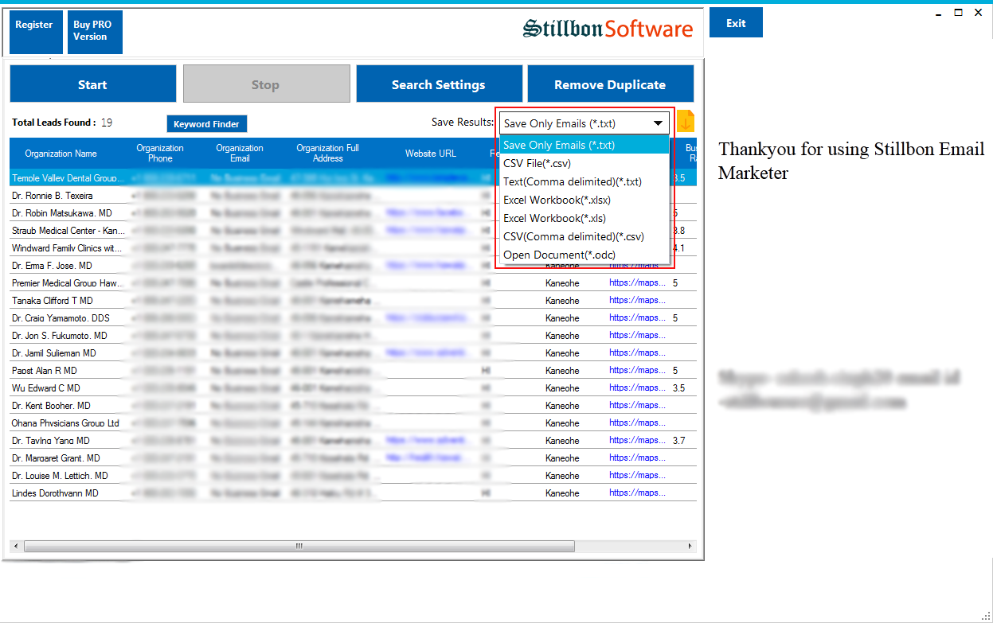Click the horizontal scrollbar right arrow
Viewport: 993px width, 623px height.
690,547
